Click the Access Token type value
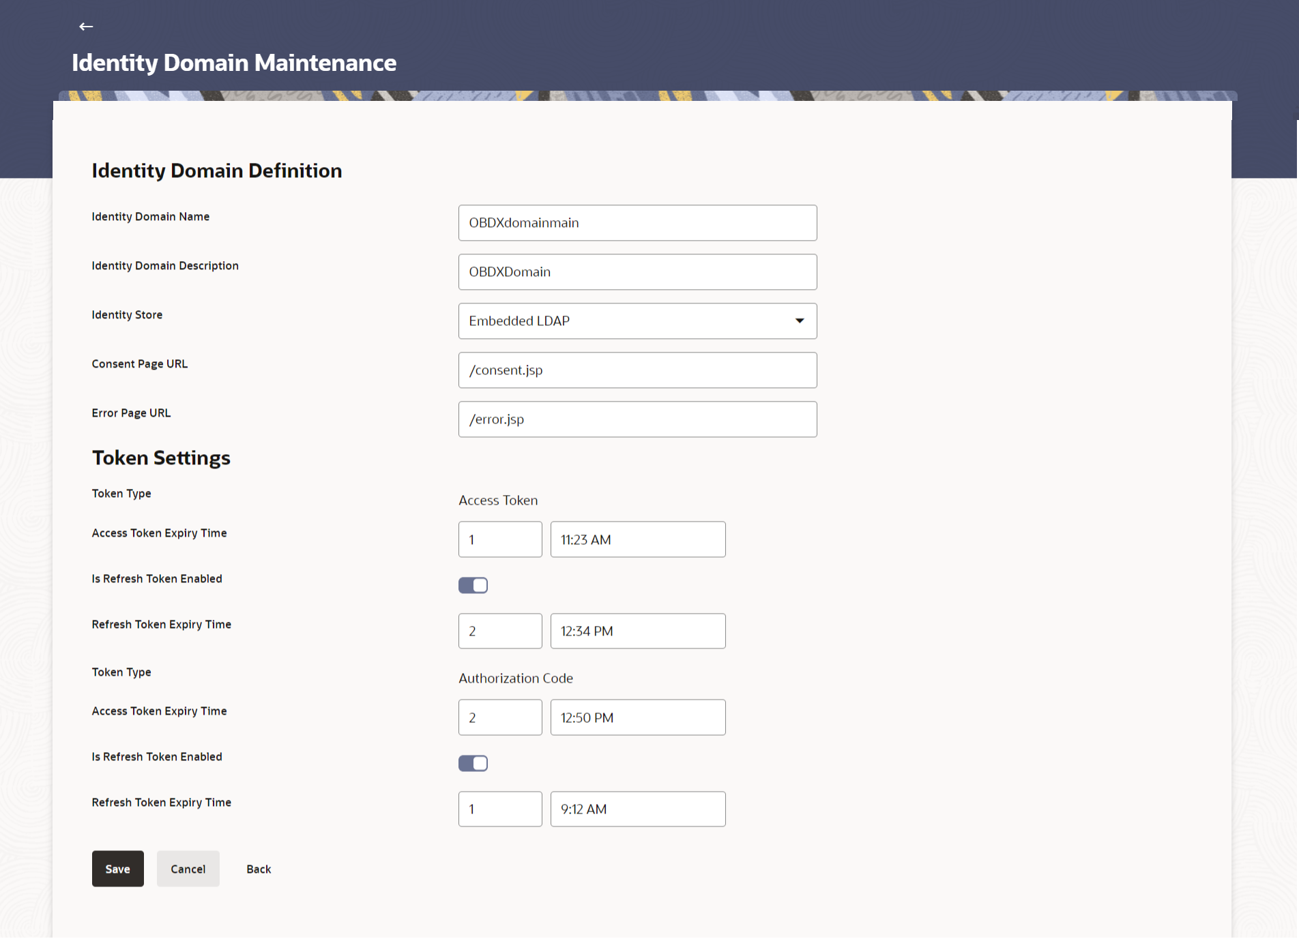The width and height of the screenshot is (1299, 941). coord(498,501)
